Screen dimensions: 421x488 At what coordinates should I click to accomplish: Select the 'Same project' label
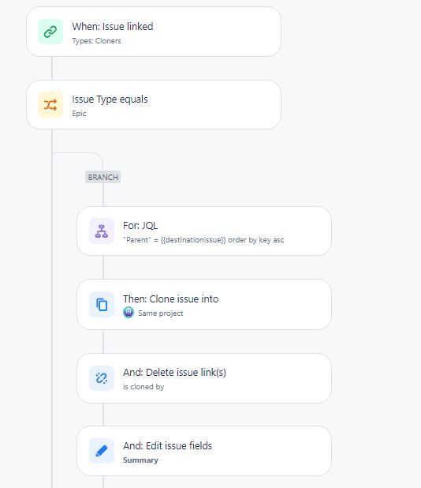pyautogui.click(x=160, y=313)
